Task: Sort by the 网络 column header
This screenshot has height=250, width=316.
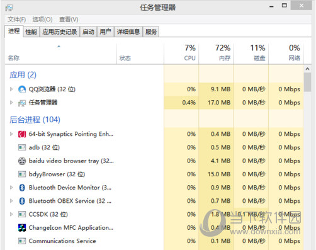Action: click(x=286, y=54)
